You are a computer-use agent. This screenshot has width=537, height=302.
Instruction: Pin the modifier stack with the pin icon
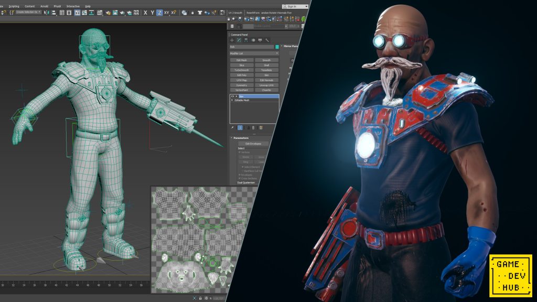pyautogui.click(x=231, y=126)
